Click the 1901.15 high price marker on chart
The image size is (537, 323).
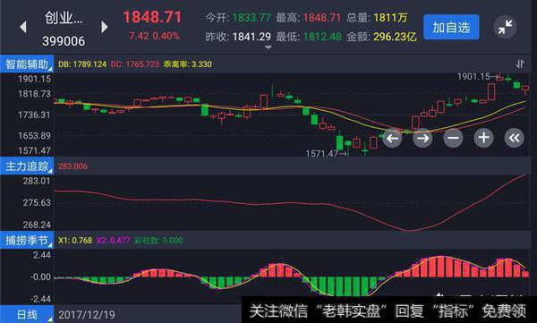[479, 76]
